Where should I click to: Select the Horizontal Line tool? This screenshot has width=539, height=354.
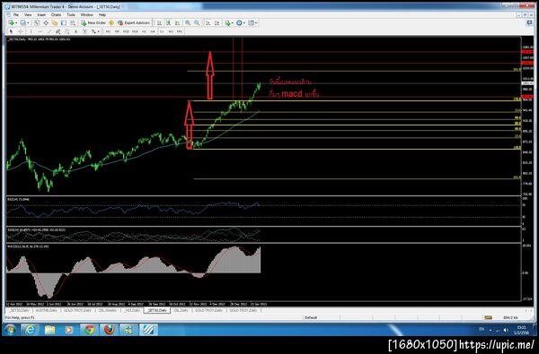pos(40,31)
